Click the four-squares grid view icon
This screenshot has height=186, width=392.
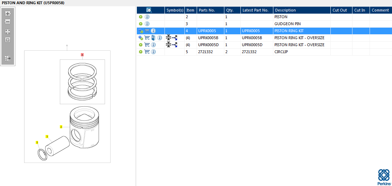8,32
